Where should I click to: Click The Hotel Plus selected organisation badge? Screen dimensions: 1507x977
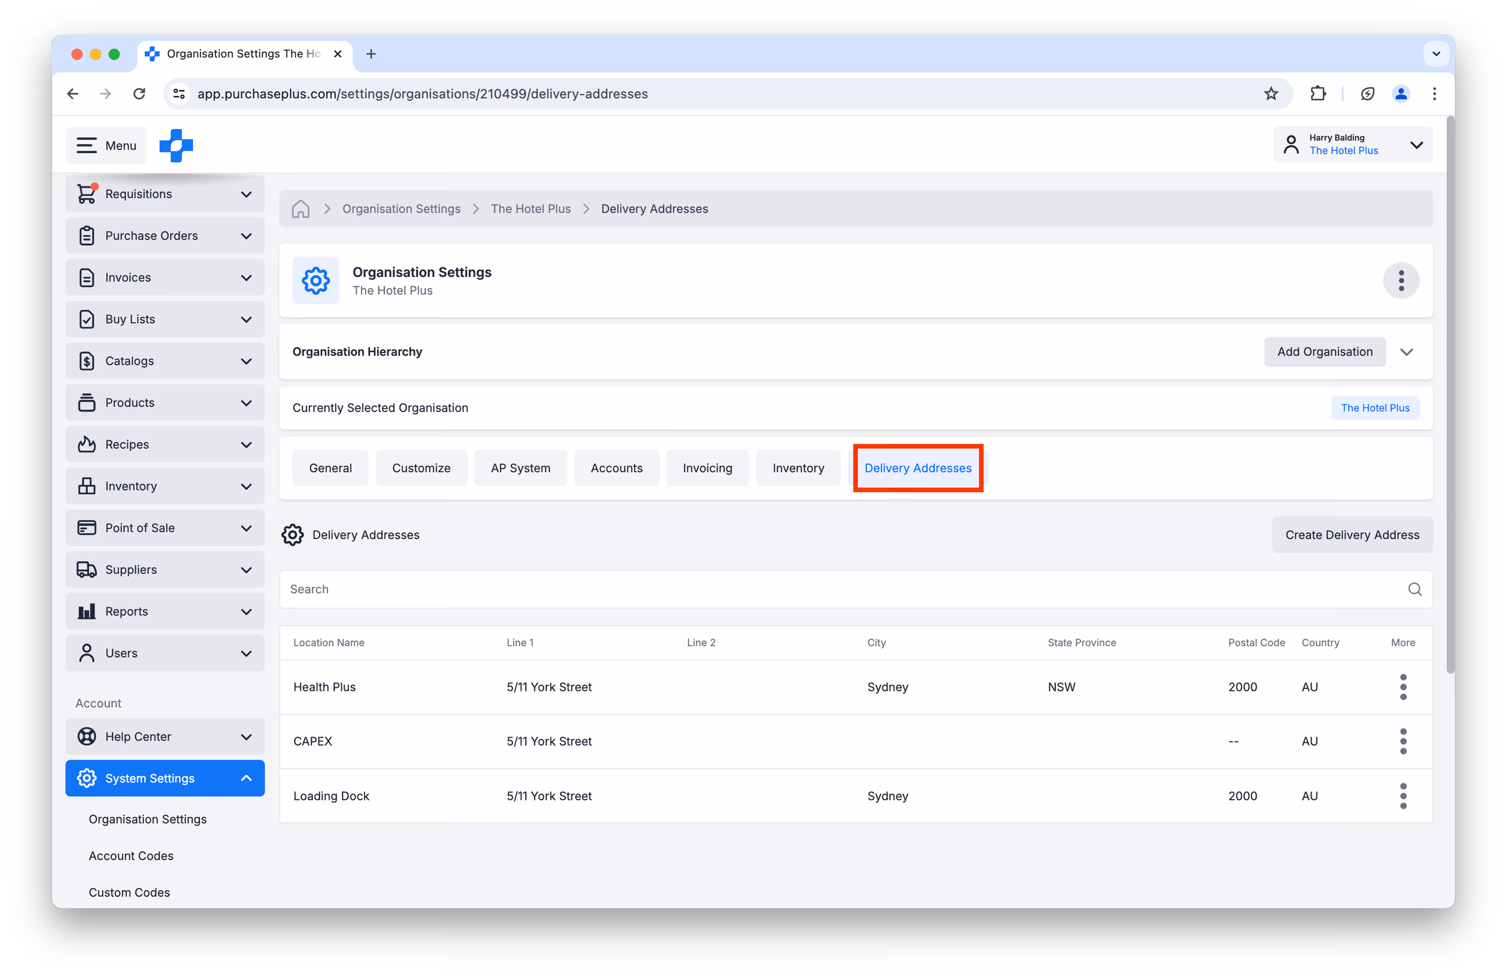pos(1375,409)
